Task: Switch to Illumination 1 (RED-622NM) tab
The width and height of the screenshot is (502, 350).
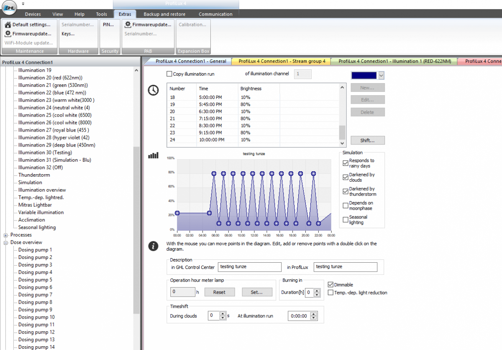Action: [x=394, y=61]
